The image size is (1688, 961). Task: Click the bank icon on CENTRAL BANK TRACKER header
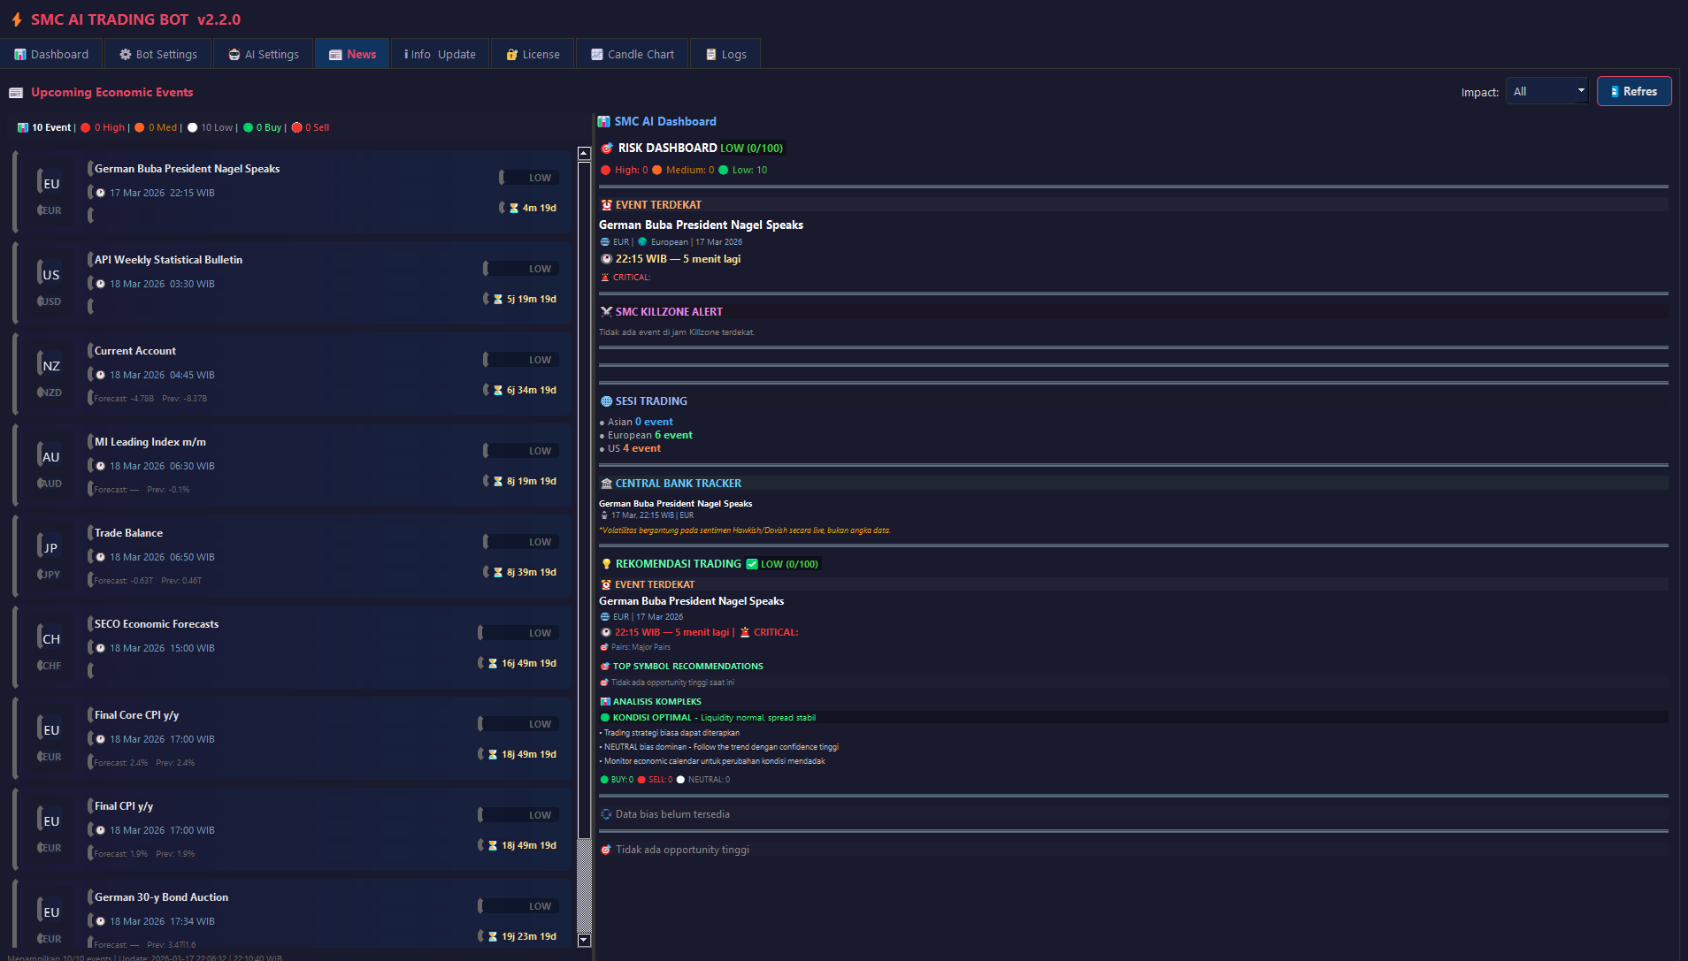(605, 483)
